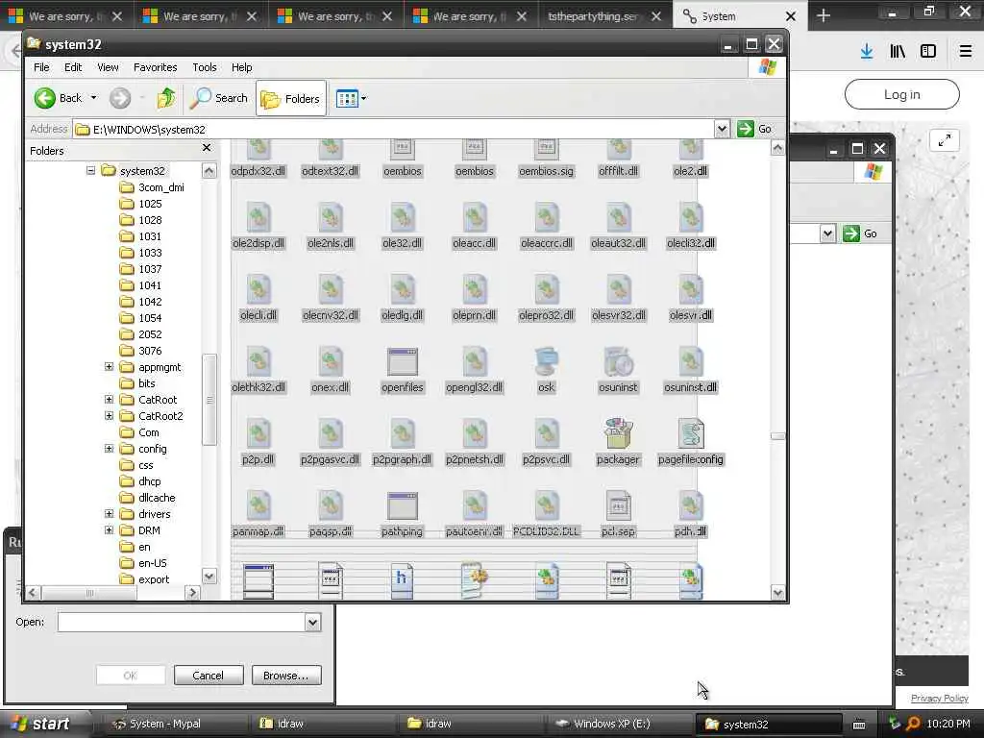984x738 pixels.
Task: Expand the appmgmt folder node
Action: click(109, 366)
